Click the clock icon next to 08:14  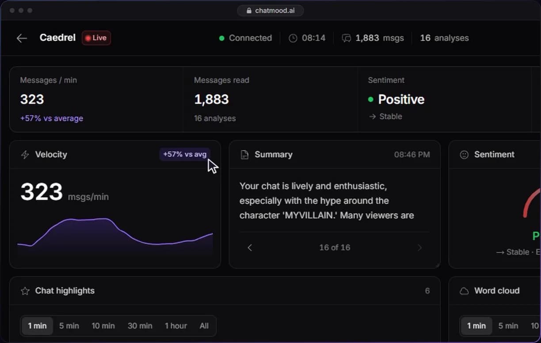(293, 38)
